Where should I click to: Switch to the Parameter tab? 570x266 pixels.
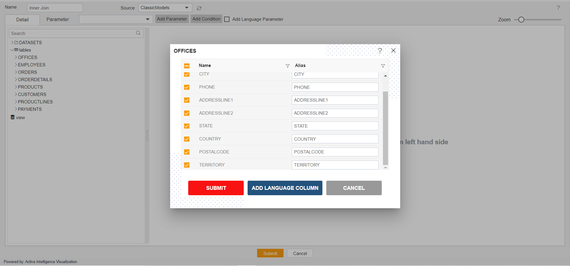(58, 19)
